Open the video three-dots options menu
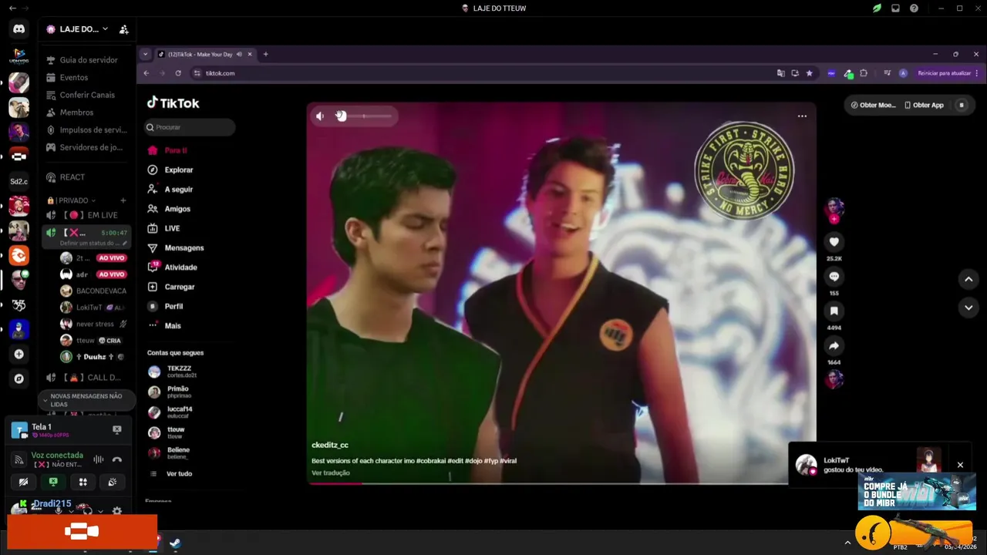 (802, 116)
